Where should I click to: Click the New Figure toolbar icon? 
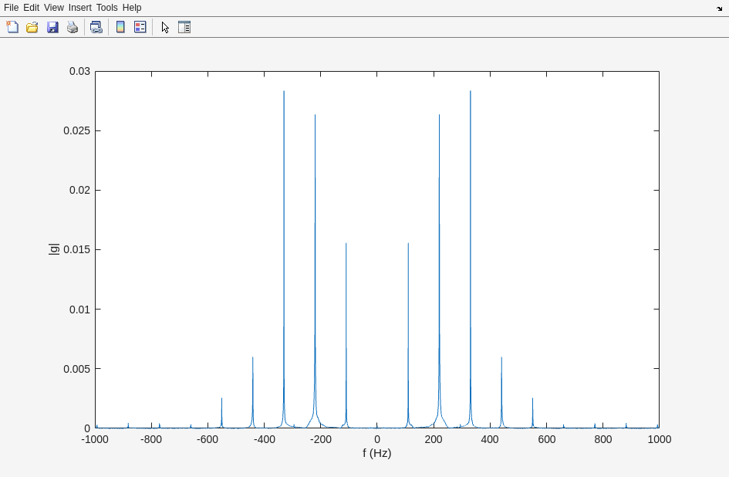coord(12,27)
